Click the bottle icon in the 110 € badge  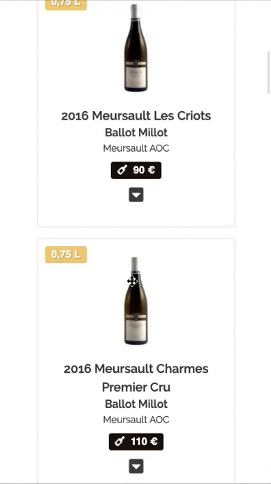click(120, 441)
